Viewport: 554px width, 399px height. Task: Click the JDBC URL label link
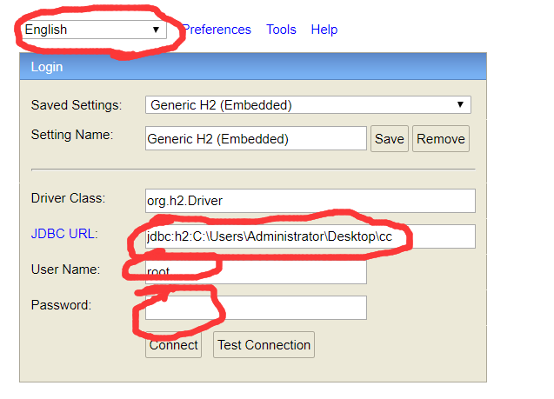point(63,234)
